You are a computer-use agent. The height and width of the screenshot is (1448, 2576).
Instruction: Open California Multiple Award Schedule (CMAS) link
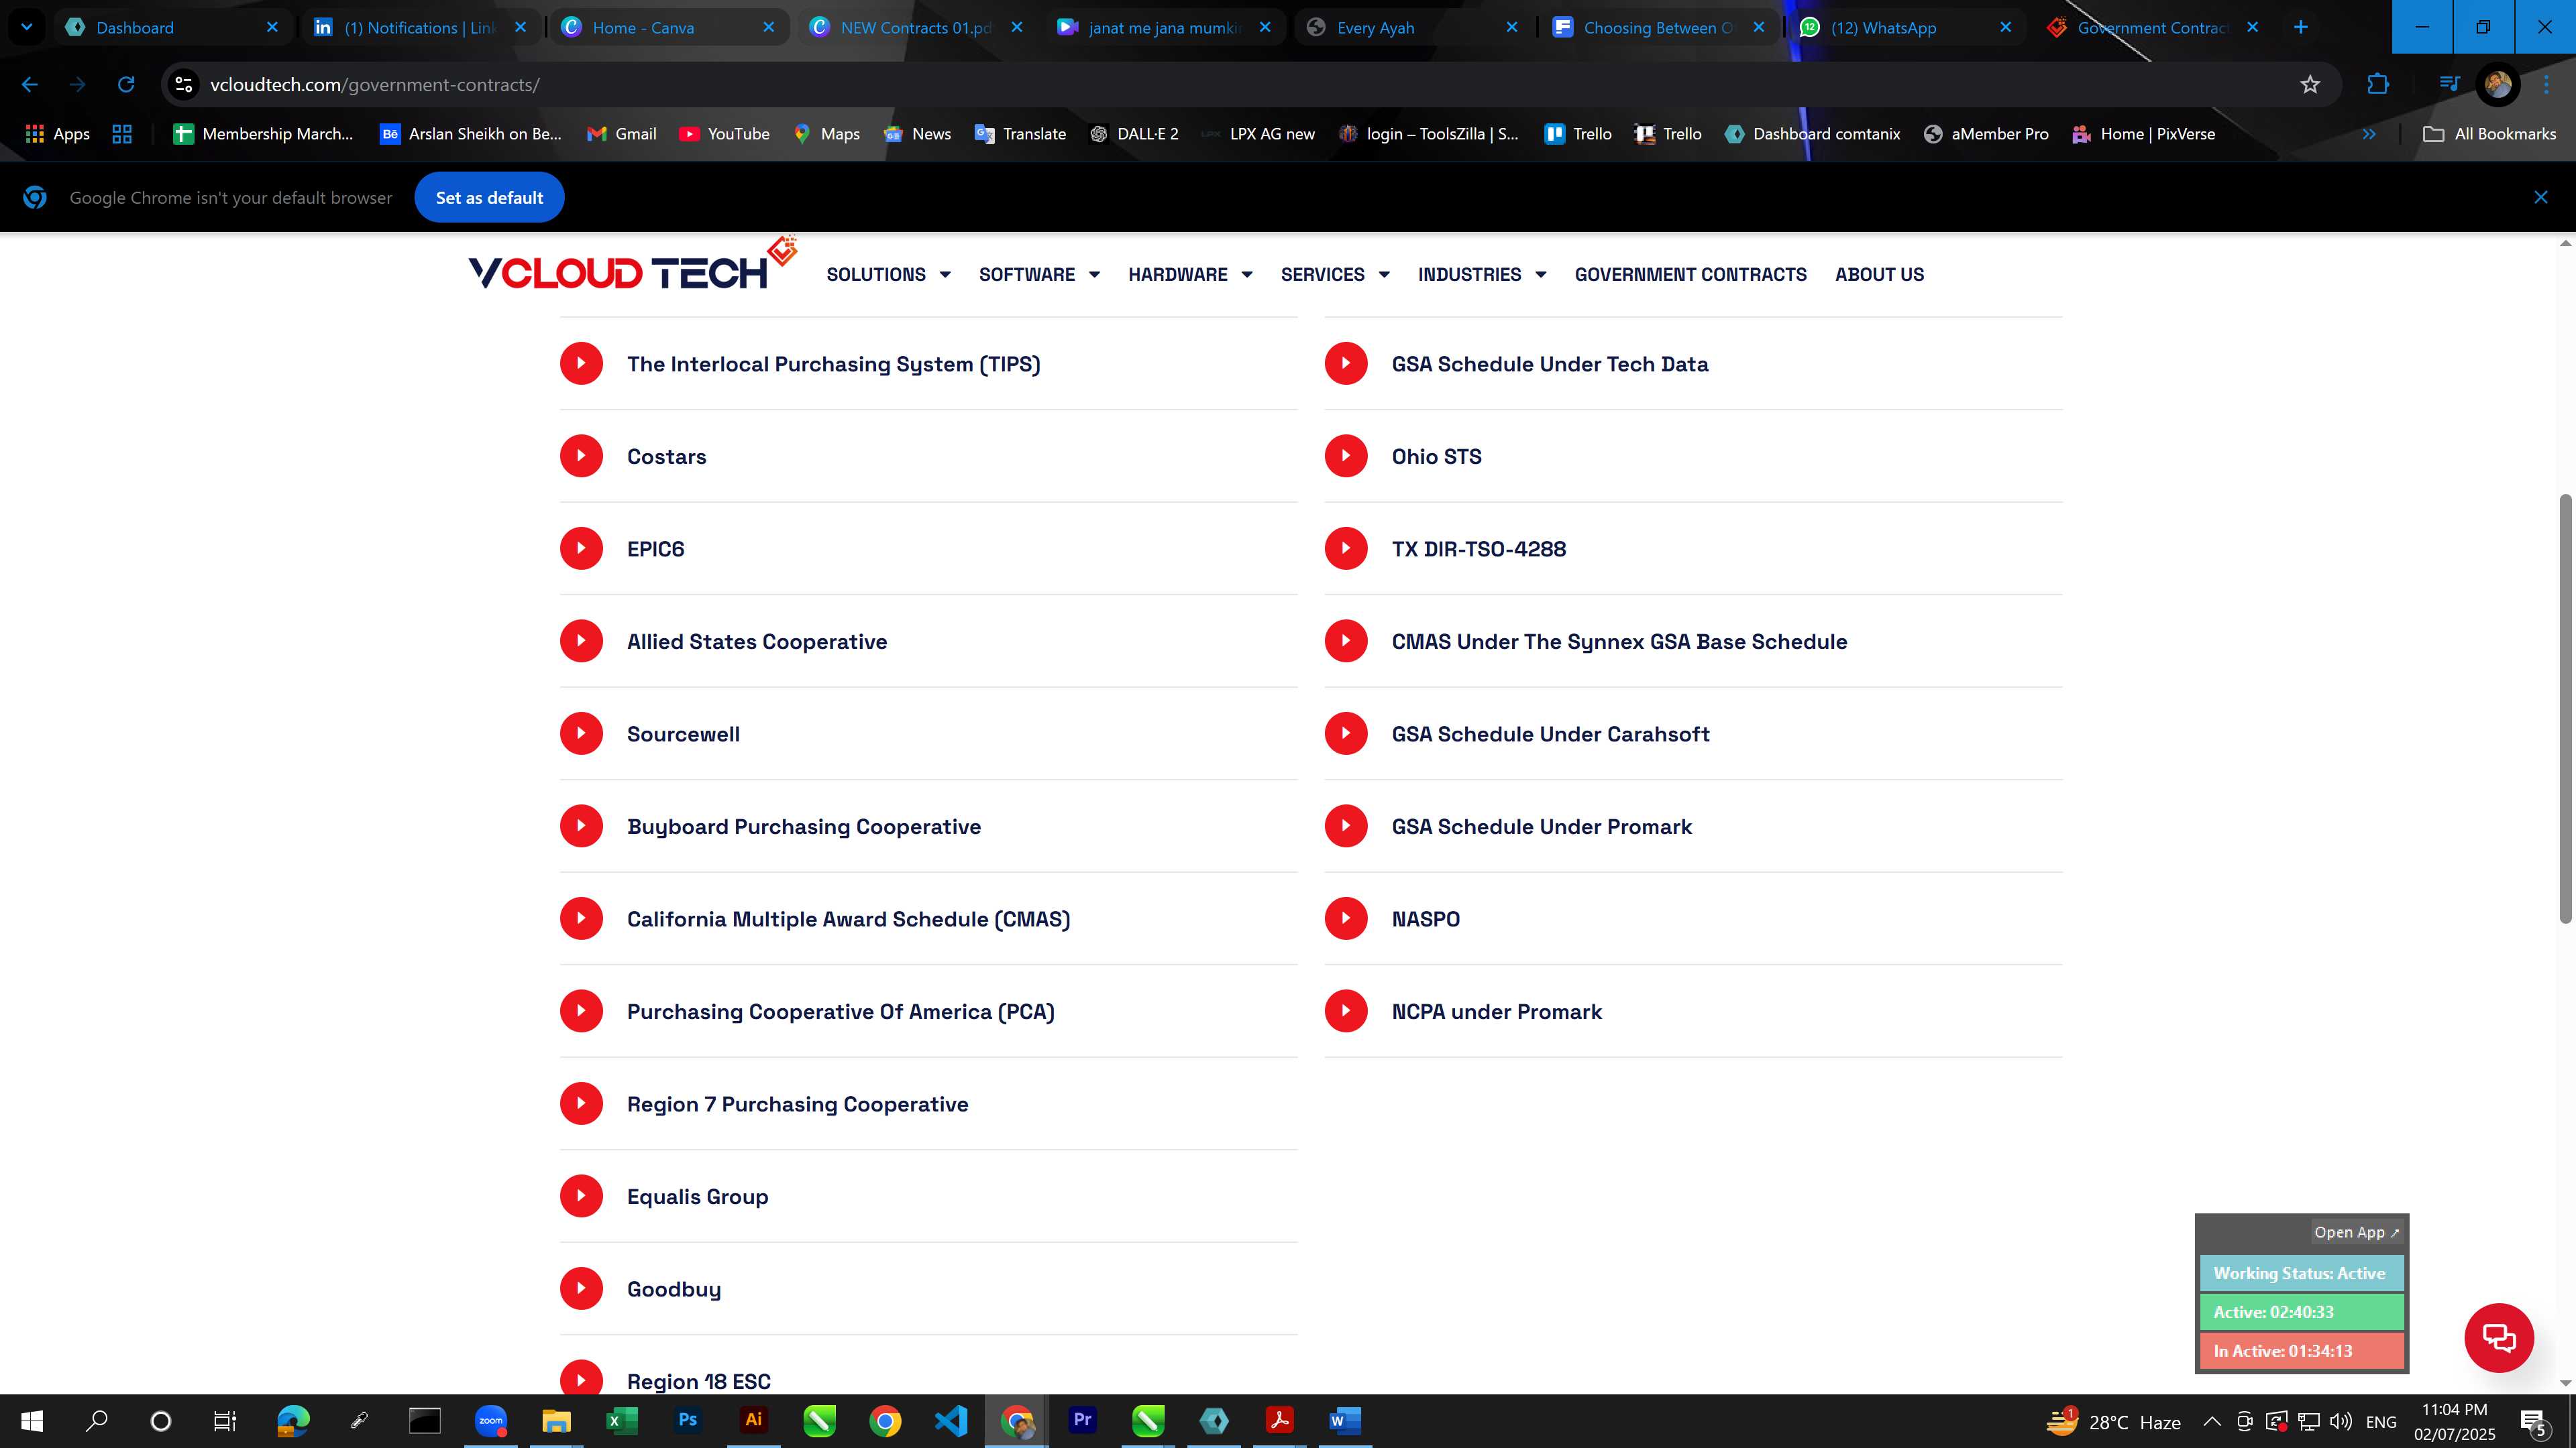point(848,918)
